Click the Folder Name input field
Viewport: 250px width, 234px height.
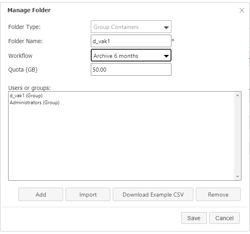(131, 41)
